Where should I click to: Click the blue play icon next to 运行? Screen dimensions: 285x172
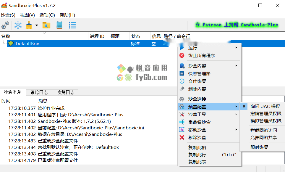pos(182,48)
